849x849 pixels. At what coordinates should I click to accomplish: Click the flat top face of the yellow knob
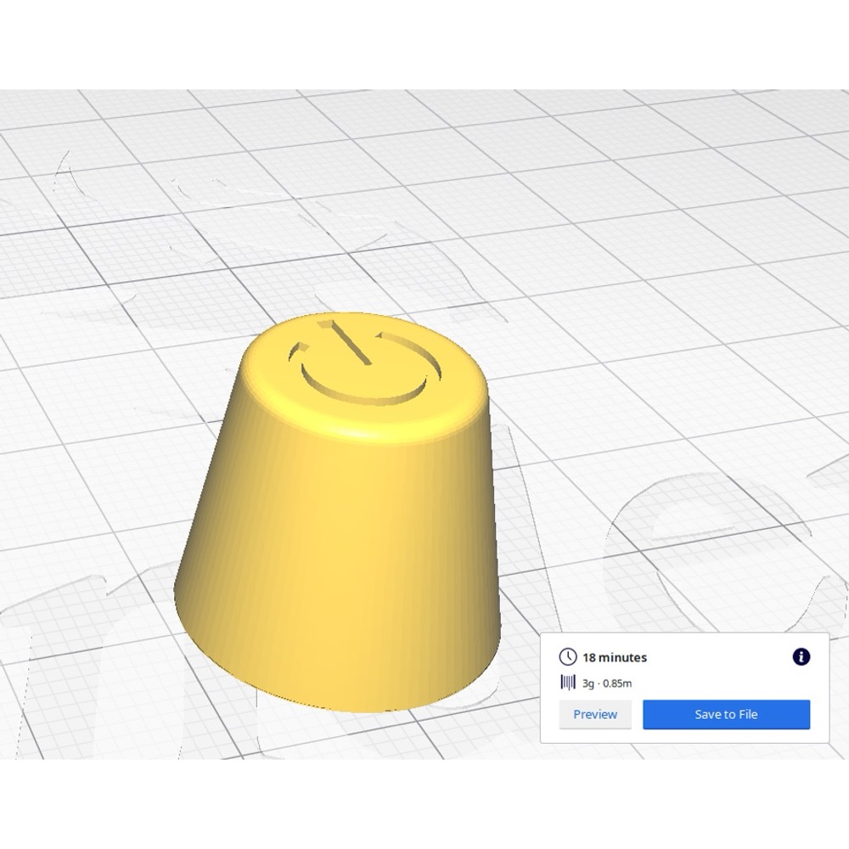click(x=364, y=363)
